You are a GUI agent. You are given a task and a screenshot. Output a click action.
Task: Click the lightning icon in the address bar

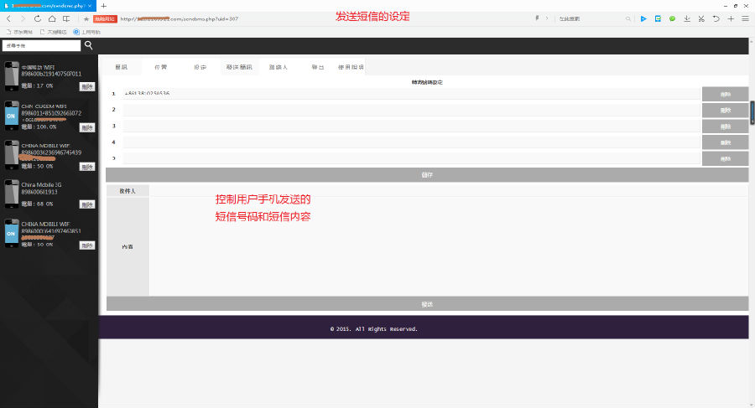[x=537, y=18]
